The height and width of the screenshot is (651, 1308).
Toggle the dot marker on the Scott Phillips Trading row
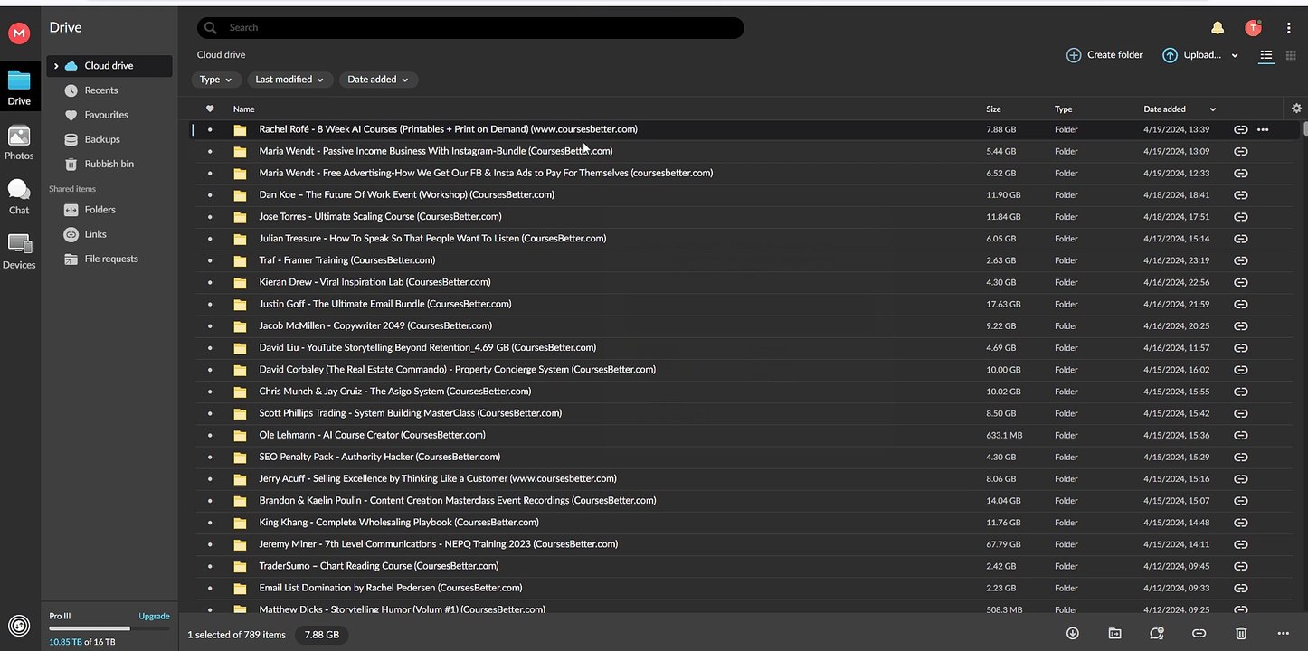coord(210,413)
